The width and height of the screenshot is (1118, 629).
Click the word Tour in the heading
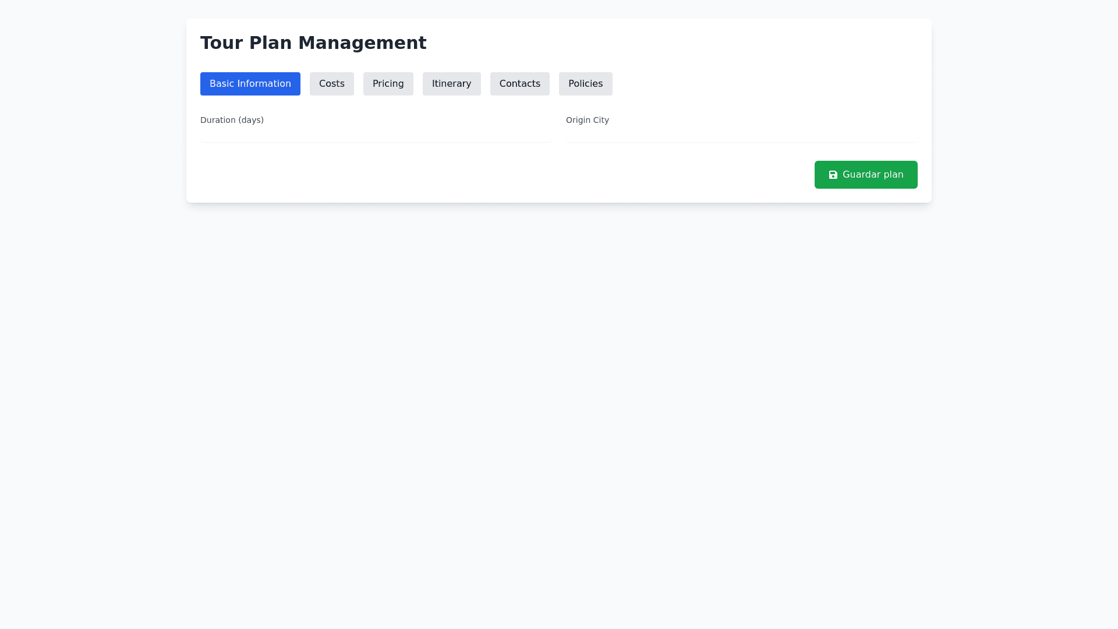[221, 43]
